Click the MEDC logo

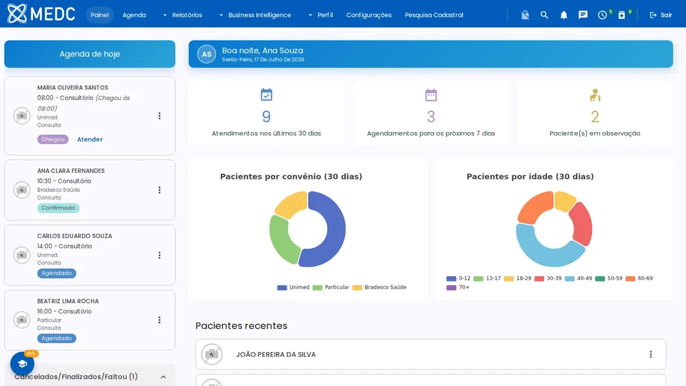point(41,14)
